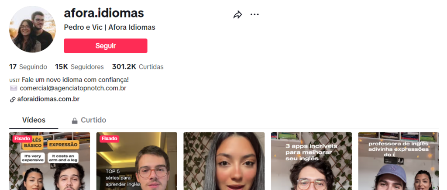Image resolution: width=447 pixels, height=190 pixels.
Task: Click the chain link icon
Action: (13, 100)
